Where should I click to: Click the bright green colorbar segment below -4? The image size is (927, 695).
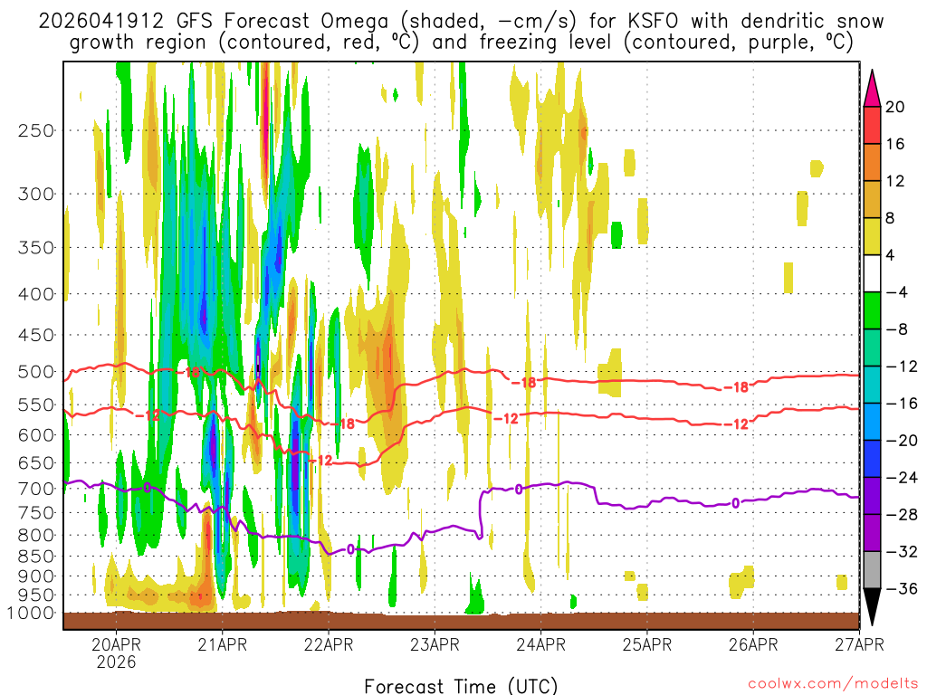pos(872,311)
